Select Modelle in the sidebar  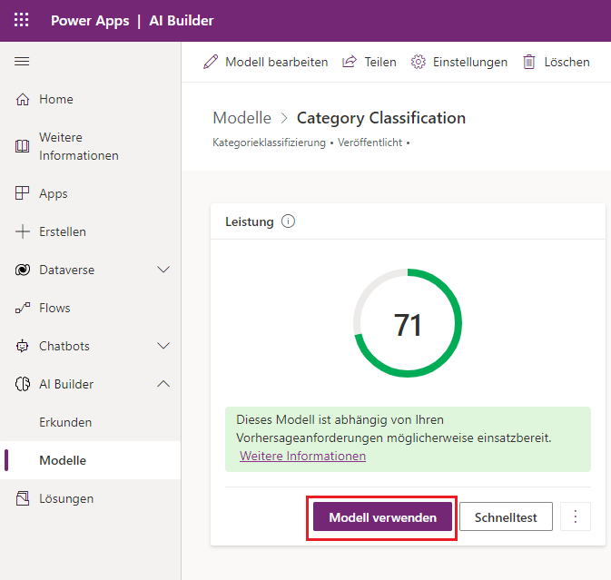pyautogui.click(x=63, y=461)
